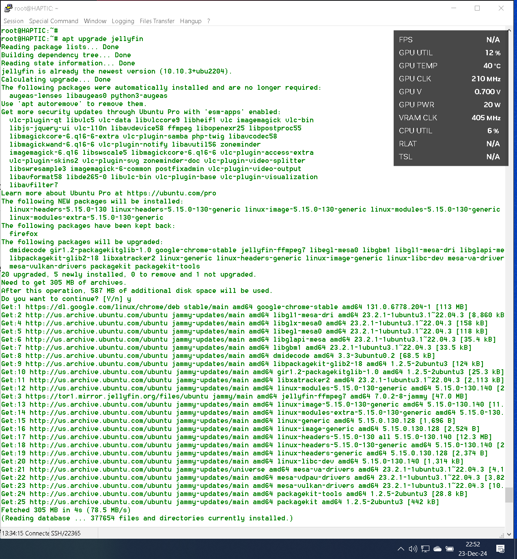Click the 'After this operation, 587 MB' line

(x=137, y=291)
